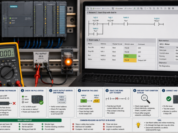
Task: Click the PLC OUTPUT Q0.0 terminal label
Action: pos(41,56)
